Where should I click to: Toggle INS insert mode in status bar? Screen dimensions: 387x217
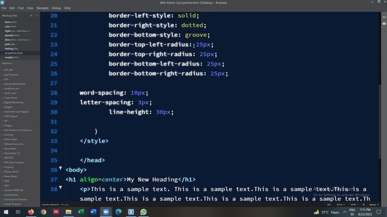click(329, 205)
